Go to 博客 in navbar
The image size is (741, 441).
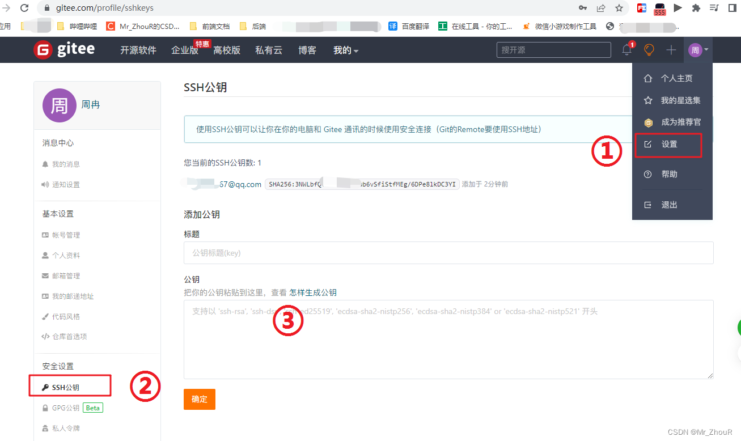click(x=307, y=50)
